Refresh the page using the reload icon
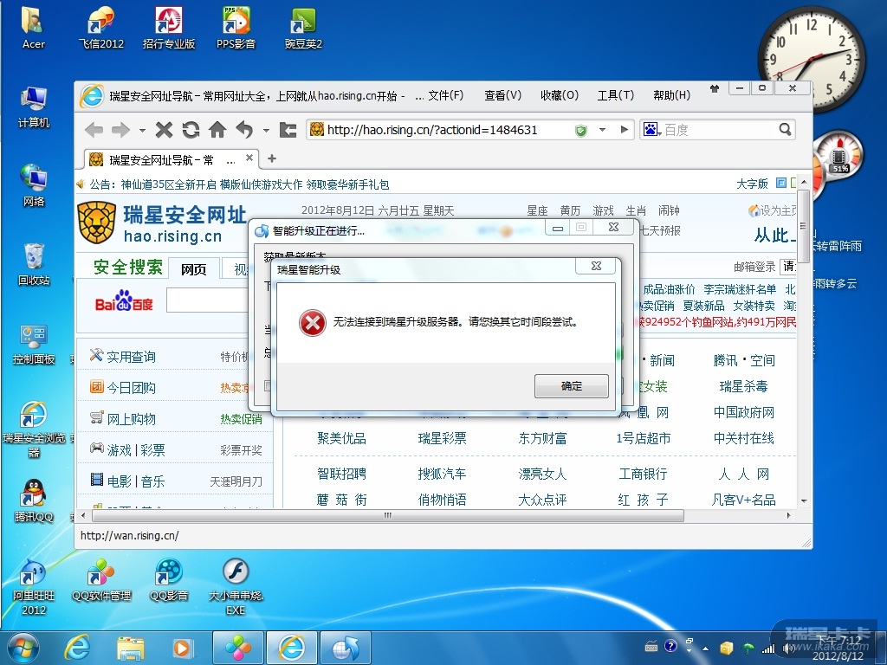Viewport: 887px width, 665px height. point(191,130)
